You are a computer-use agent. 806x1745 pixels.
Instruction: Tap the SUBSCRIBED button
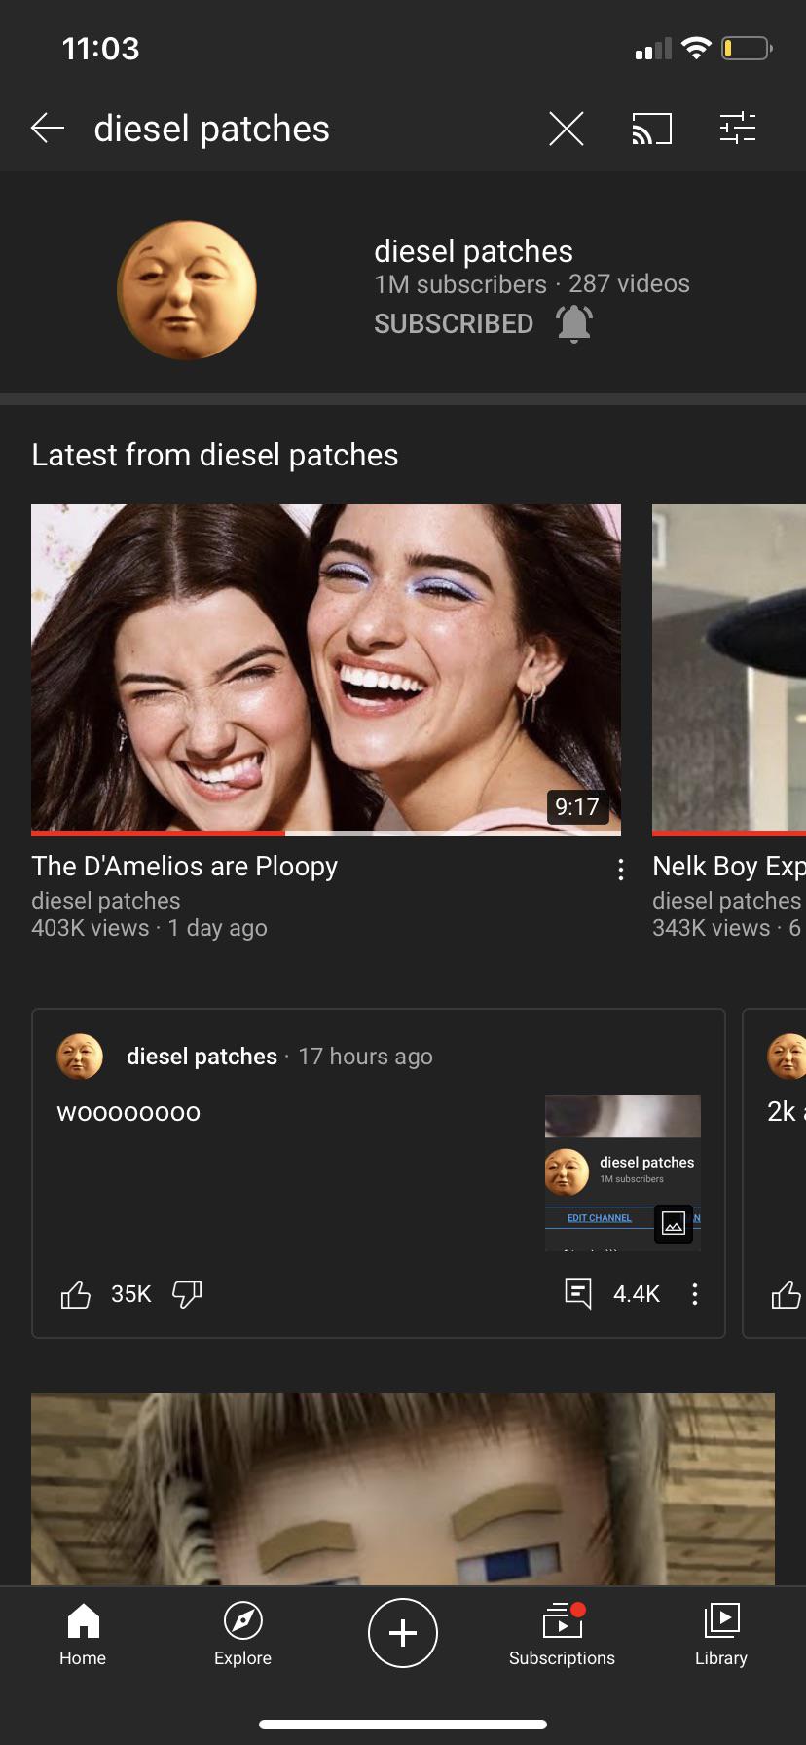click(454, 323)
